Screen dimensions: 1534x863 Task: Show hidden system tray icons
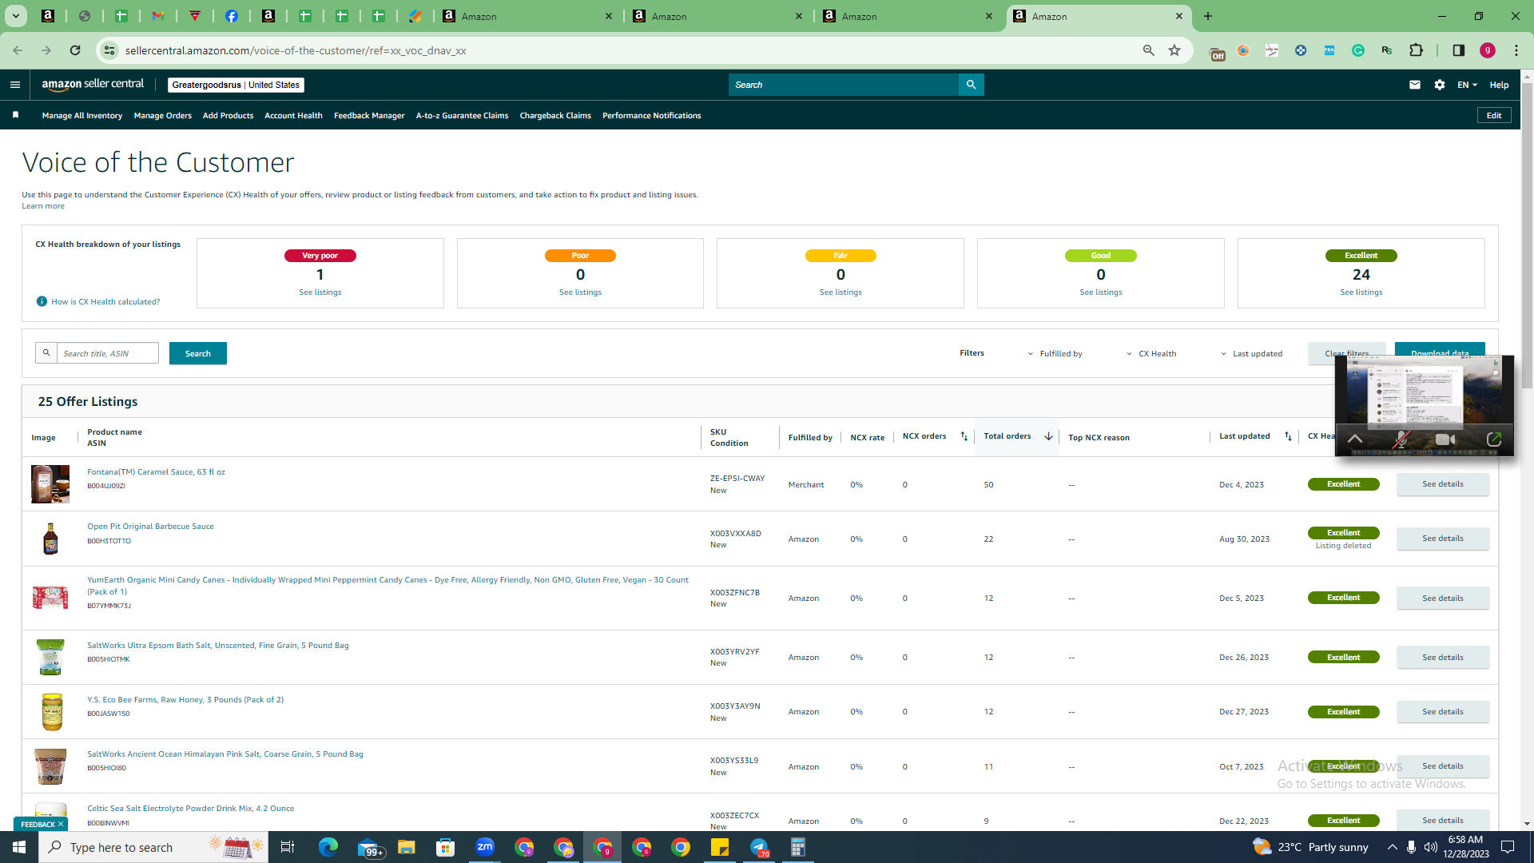tap(1393, 847)
